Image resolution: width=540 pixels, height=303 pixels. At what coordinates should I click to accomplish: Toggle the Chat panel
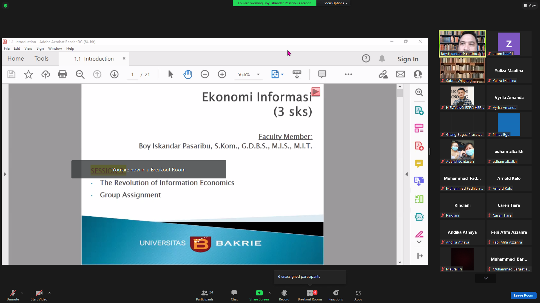point(234,295)
